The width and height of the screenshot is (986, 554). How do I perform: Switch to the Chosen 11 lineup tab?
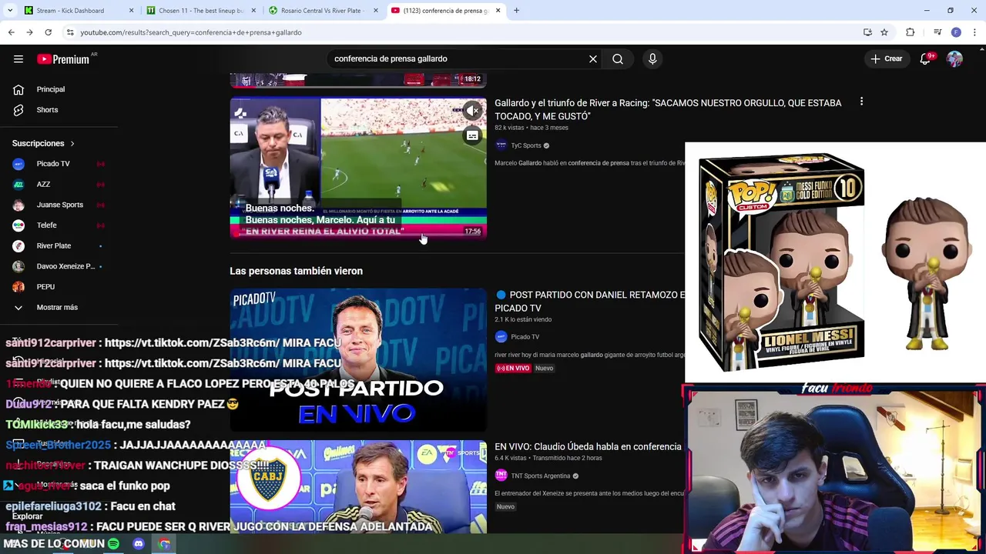pos(200,11)
